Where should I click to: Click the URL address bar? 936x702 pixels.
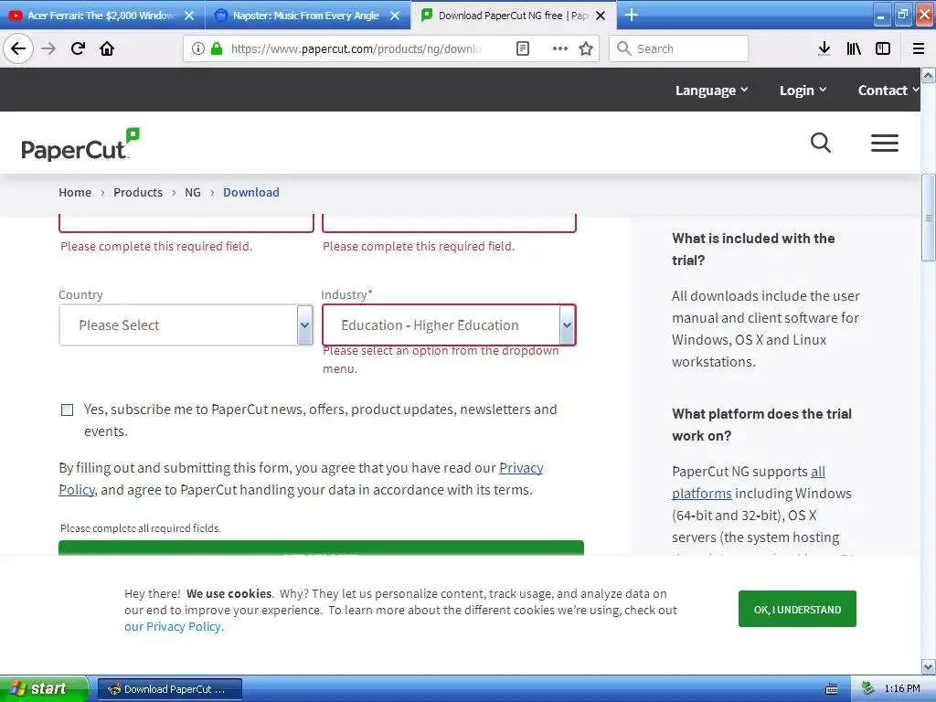(356, 49)
